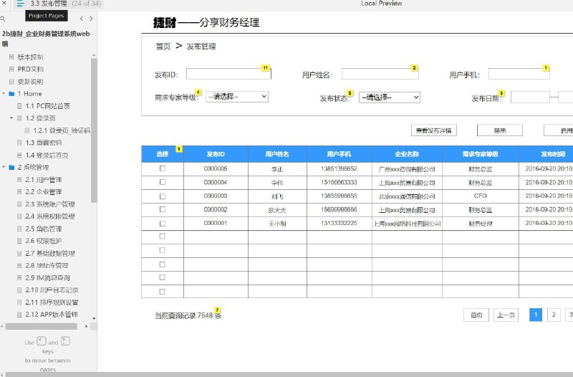Open the yellow note 4 by 需求专家等级
The image size is (573, 377).
click(x=198, y=92)
